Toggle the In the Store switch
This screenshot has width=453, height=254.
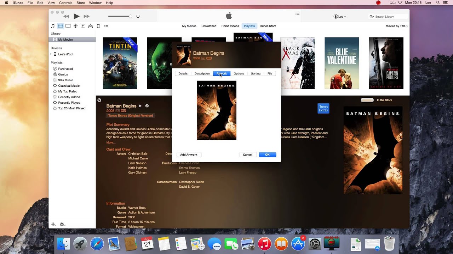[x=367, y=100]
